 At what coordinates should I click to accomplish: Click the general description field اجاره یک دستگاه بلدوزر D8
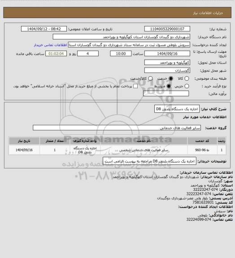tap(177, 109)
